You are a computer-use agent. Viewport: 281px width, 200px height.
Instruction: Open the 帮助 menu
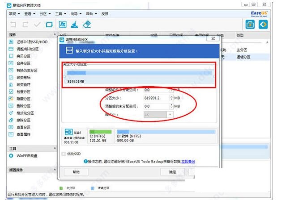point(91,13)
